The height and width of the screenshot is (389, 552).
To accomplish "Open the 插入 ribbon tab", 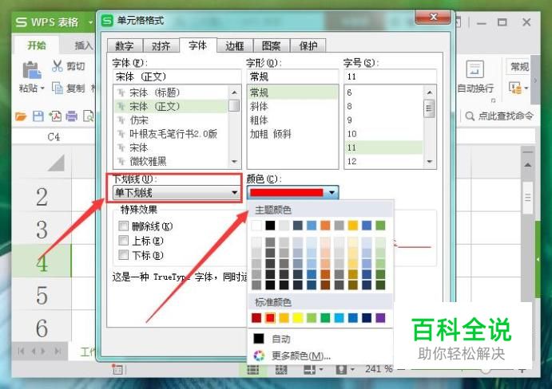I will [83, 45].
